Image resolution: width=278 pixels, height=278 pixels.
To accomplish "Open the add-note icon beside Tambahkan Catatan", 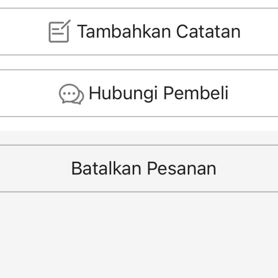I will (x=59, y=31).
